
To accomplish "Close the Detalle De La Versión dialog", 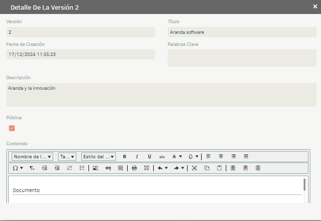I will coord(315,7).
